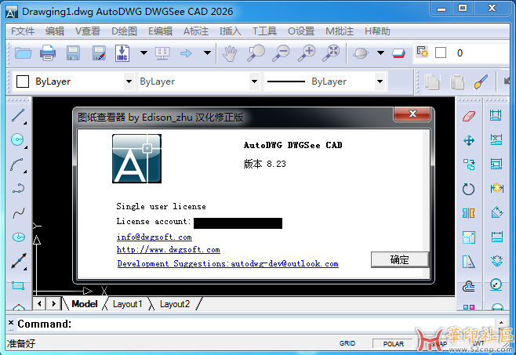Select the Ellipse drawing tool
This screenshot has height=355, width=516.
tap(19, 237)
